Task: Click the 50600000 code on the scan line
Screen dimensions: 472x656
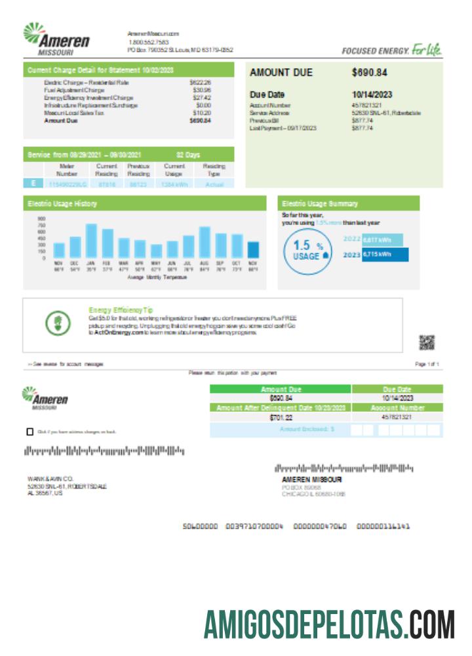Action: tap(200, 526)
